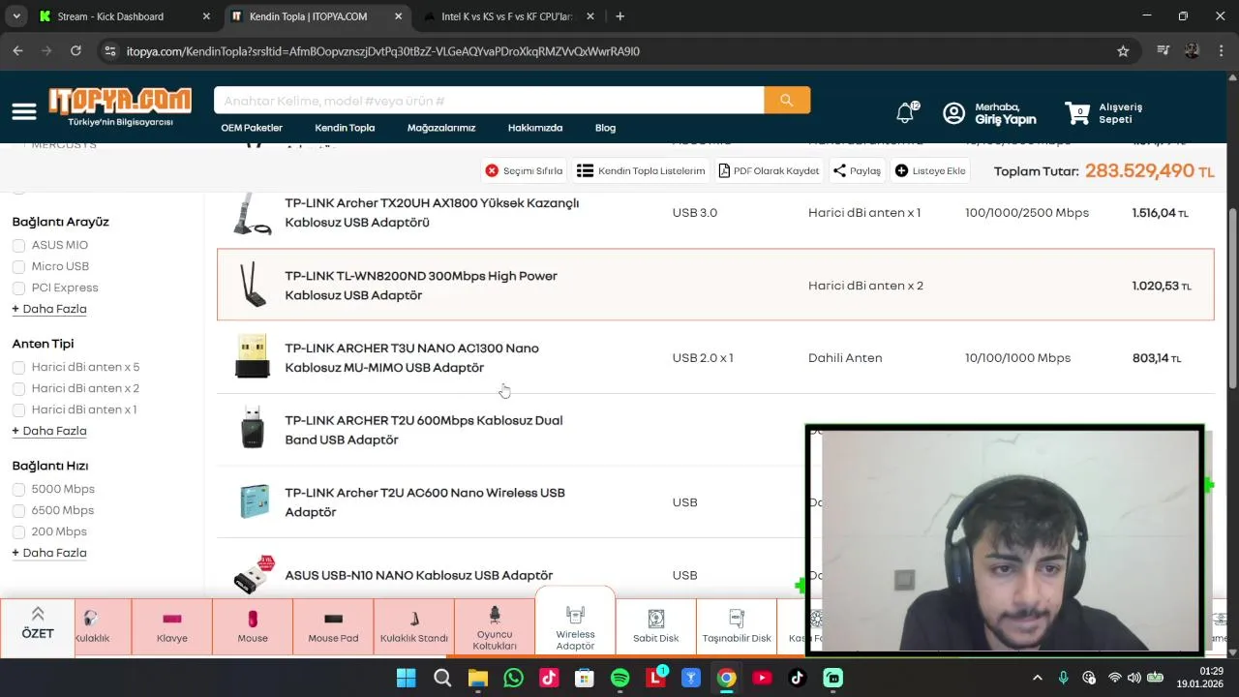Open the Mouse category tab
The image size is (1239, 697).
pos(253,627)
